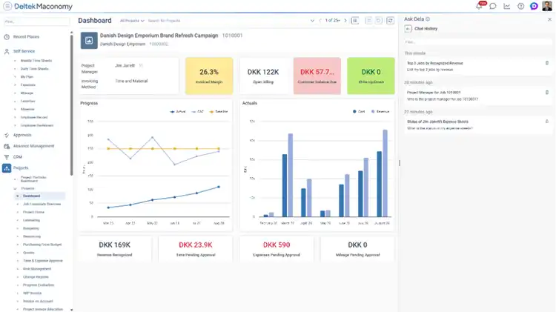Viewport: 556px width, 312px height.
Task: Click the Approvals checkmark icon
Action: (x=7, y=135)
